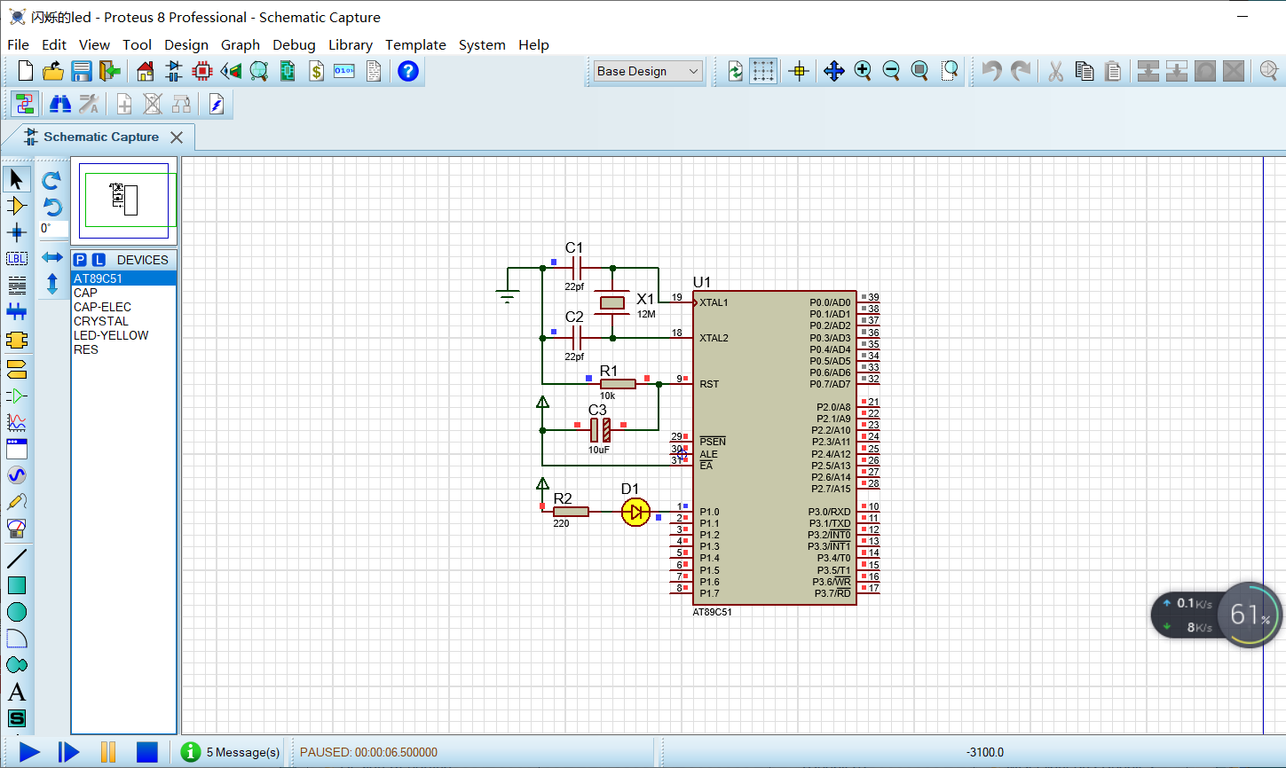Redraw the display with the refresh icon
This screenshot has height=768, width=1286.
coord(735,71)
